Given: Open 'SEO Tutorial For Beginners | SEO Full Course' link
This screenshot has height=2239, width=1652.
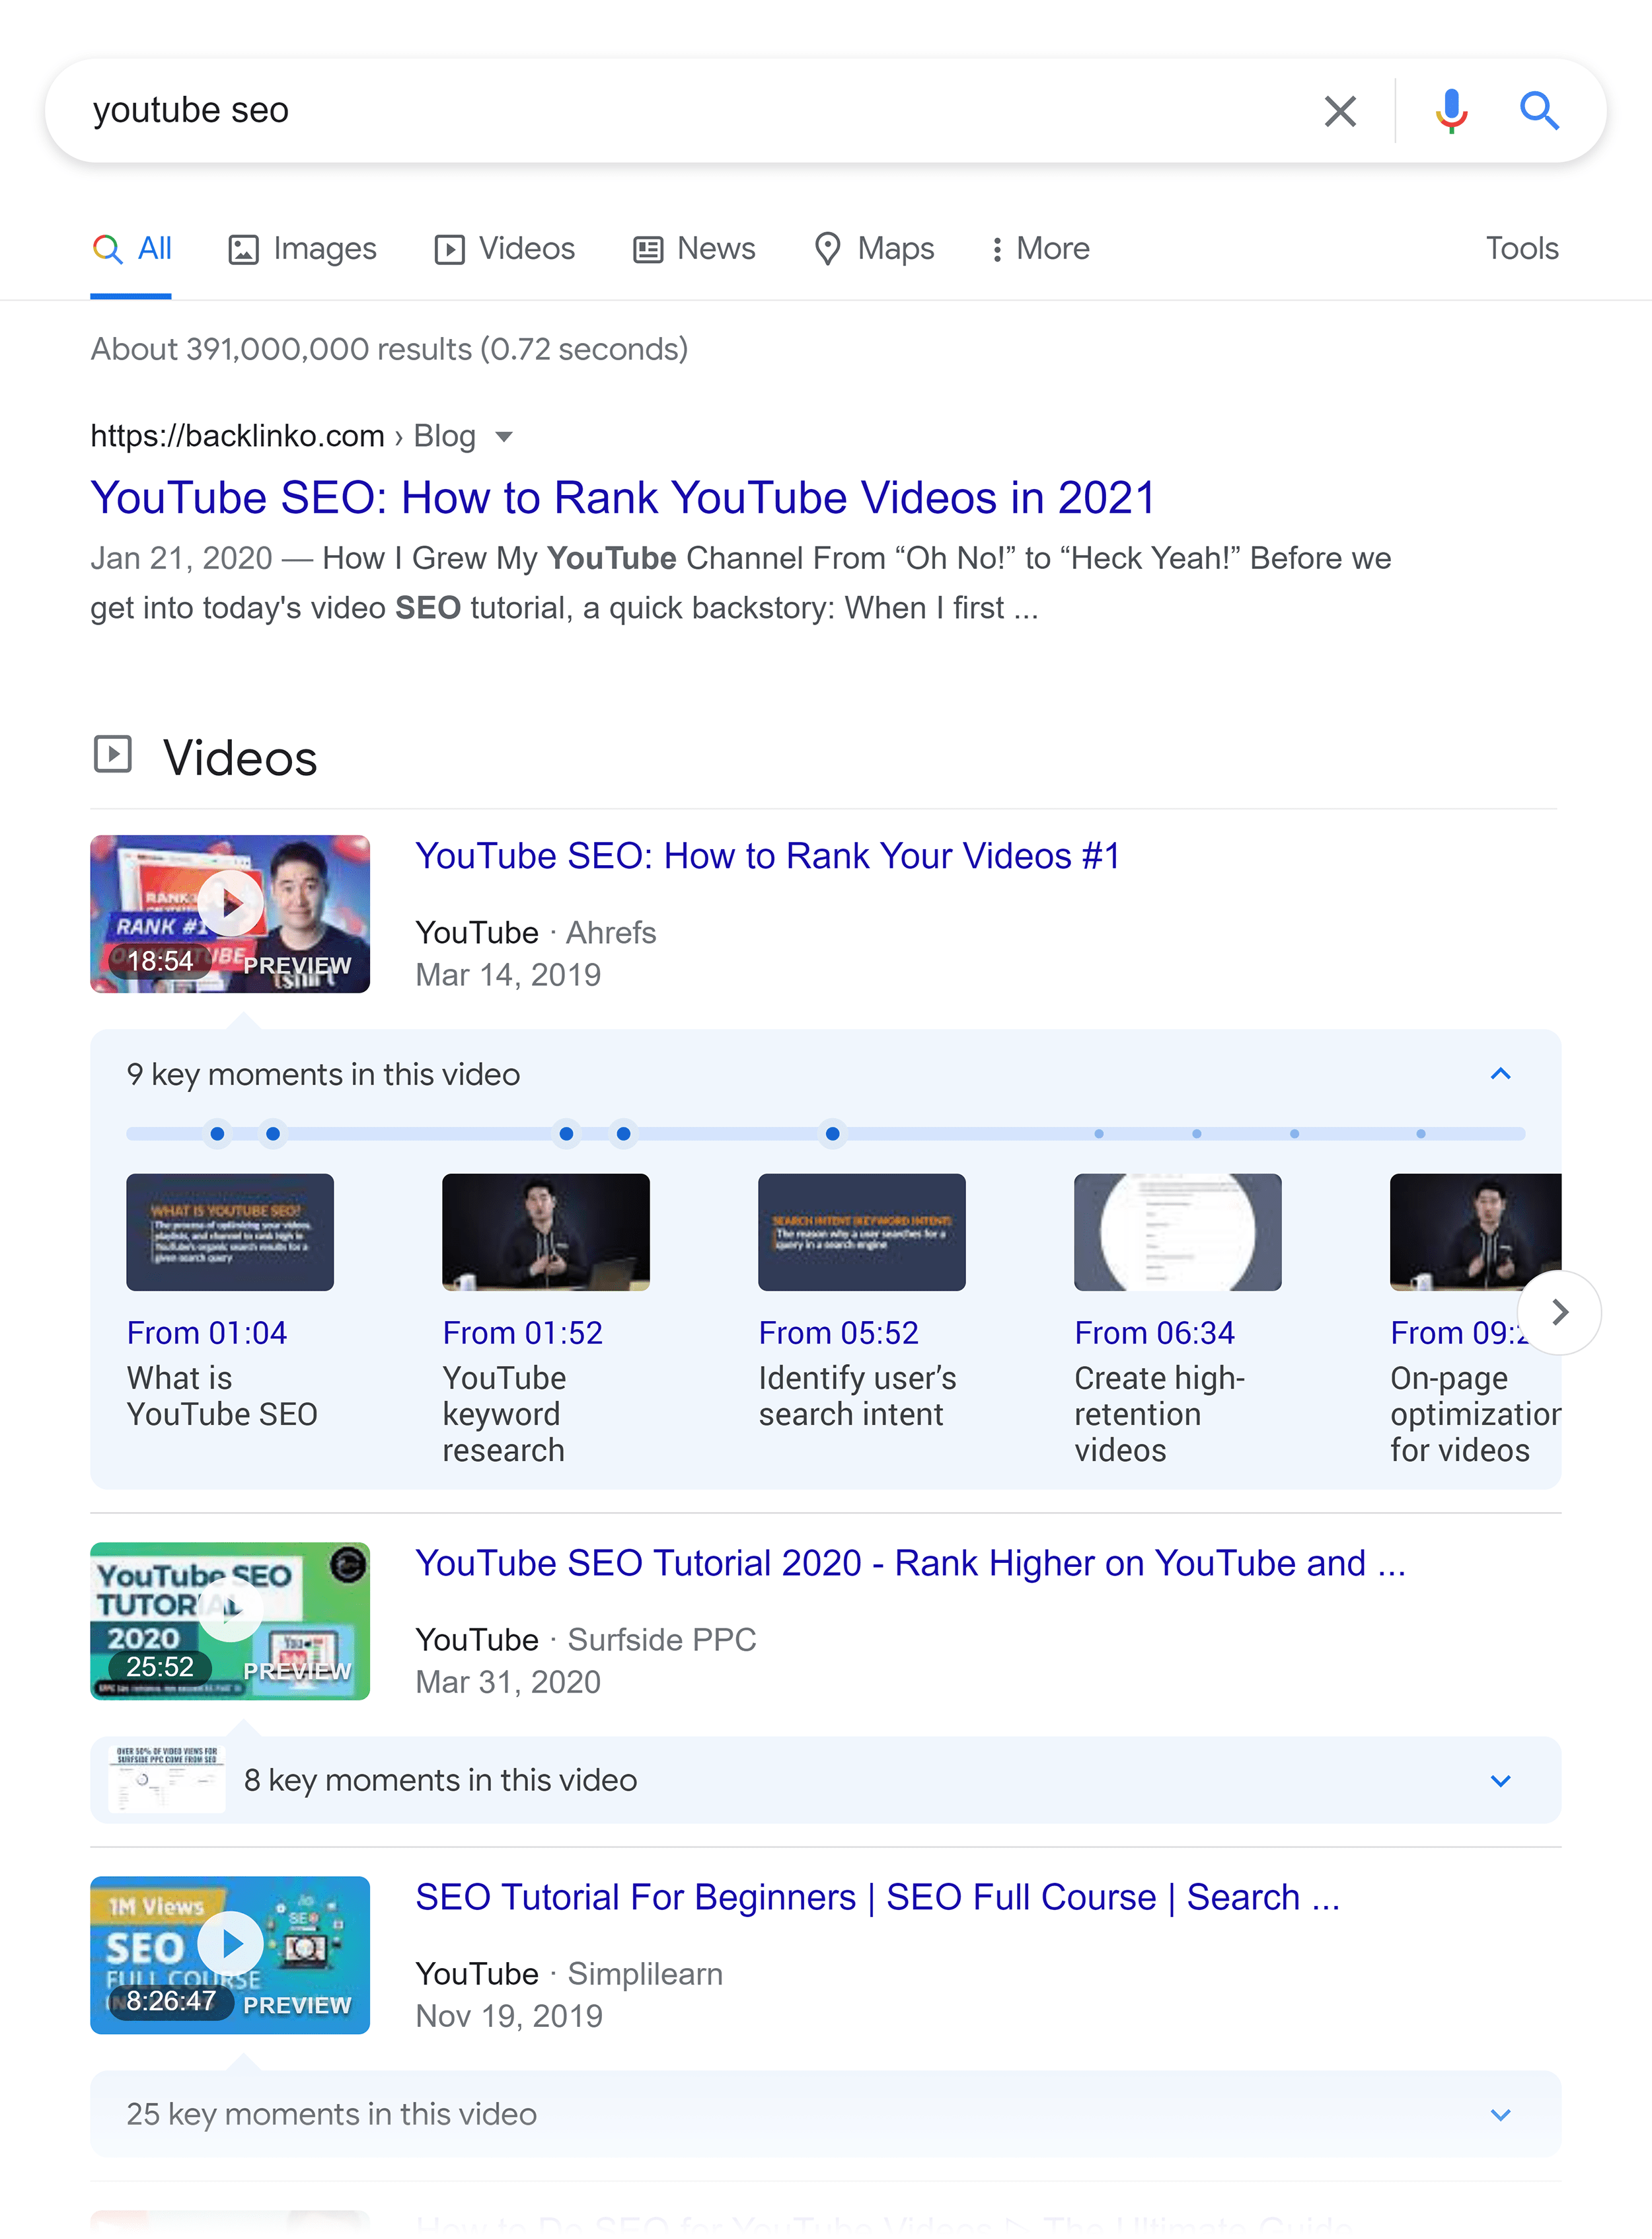Looking at the screenshot, I should coord(877,1897).
